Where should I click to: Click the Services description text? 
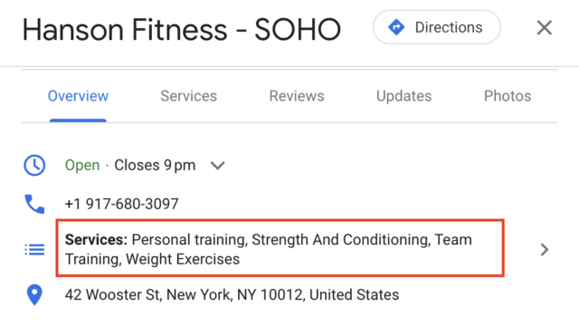click(x=269, y=249)
